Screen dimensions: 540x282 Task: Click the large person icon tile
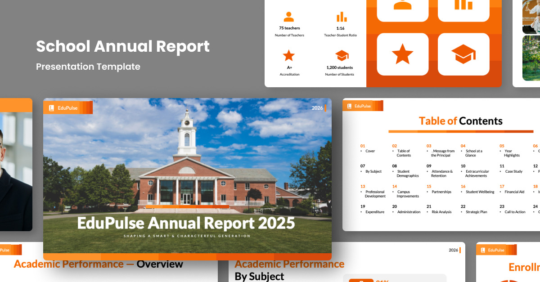pos(402,8)
